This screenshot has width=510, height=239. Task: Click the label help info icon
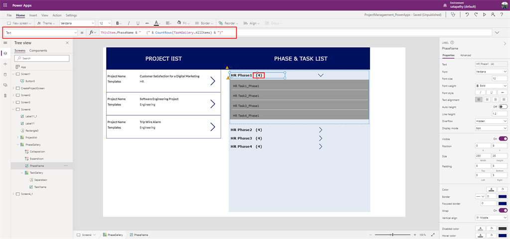pos(452,42)
